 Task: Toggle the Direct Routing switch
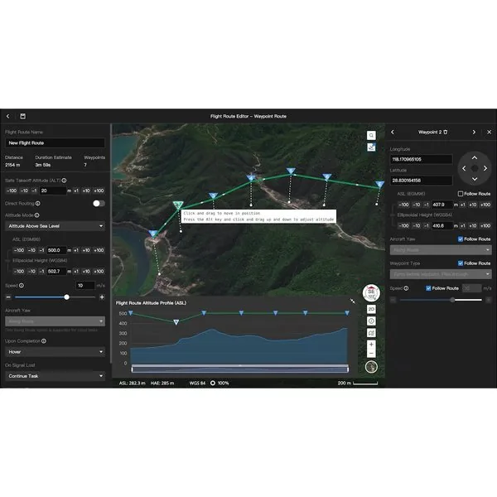(99, 204)
